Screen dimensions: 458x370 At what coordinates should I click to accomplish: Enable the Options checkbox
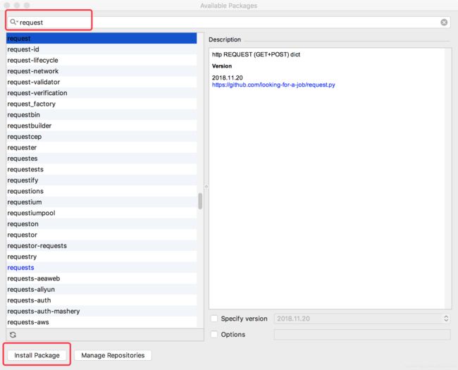coord(214,334)
